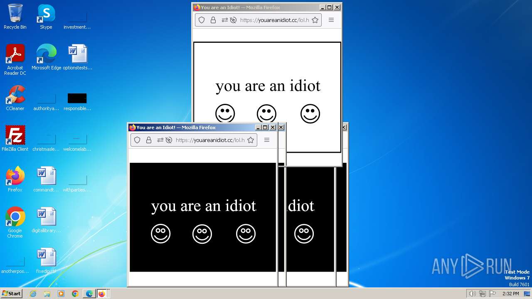Click middle smiley face in top white page

267,114
